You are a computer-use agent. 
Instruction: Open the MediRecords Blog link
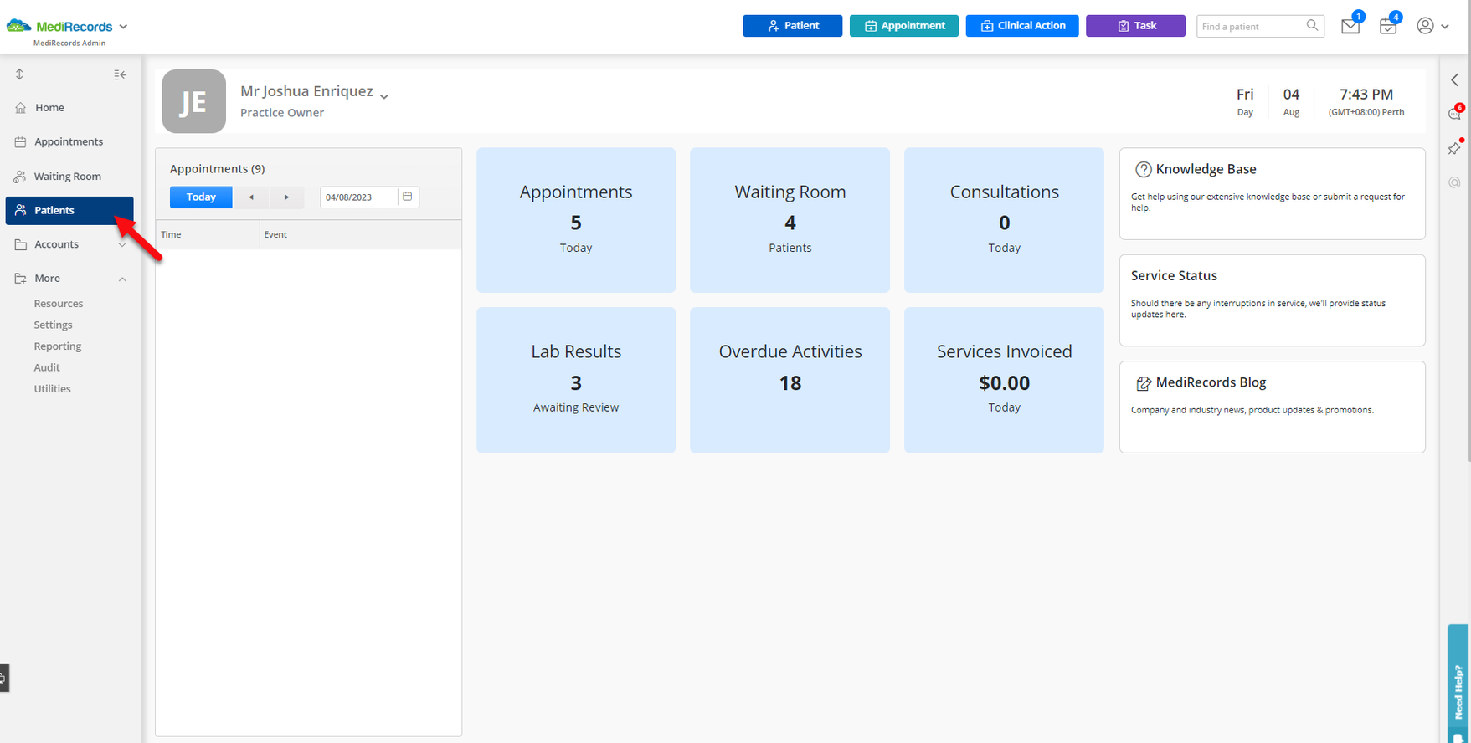1211,382
